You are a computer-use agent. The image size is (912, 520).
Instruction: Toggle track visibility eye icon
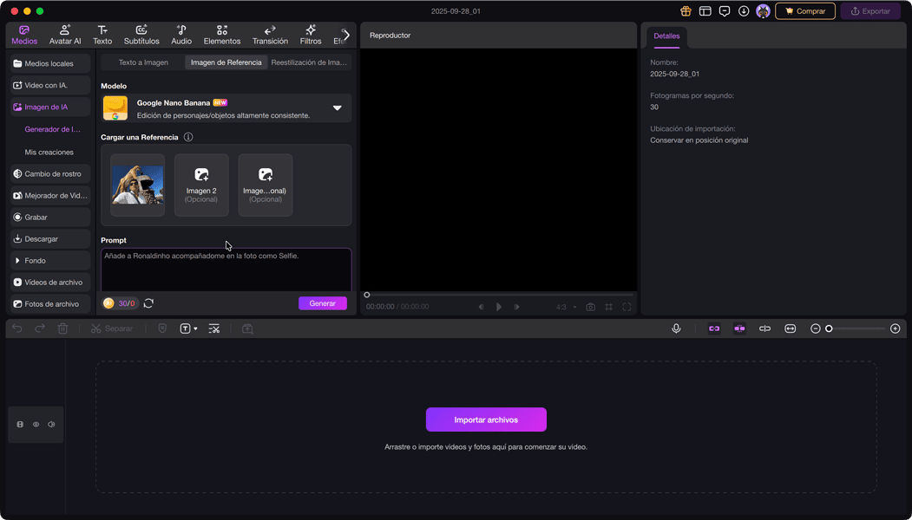[x=36, y=425]
